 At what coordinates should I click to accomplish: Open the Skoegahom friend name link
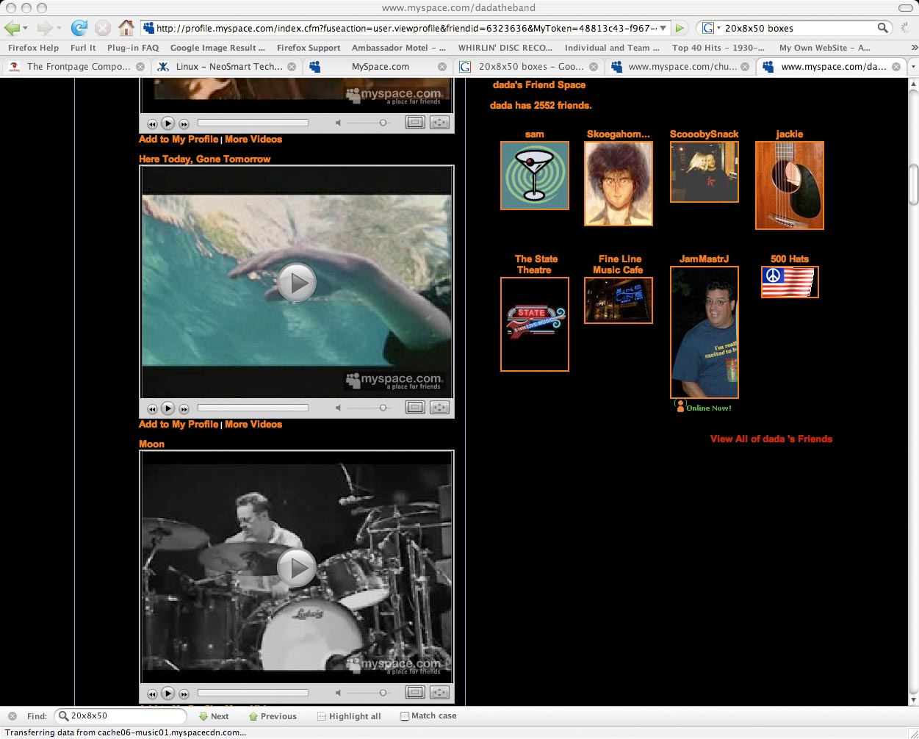tap(619, 134)
